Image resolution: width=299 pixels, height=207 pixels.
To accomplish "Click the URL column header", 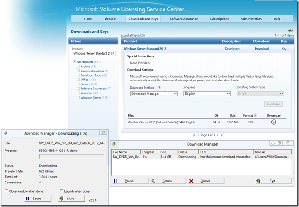I will click(226, 152).
